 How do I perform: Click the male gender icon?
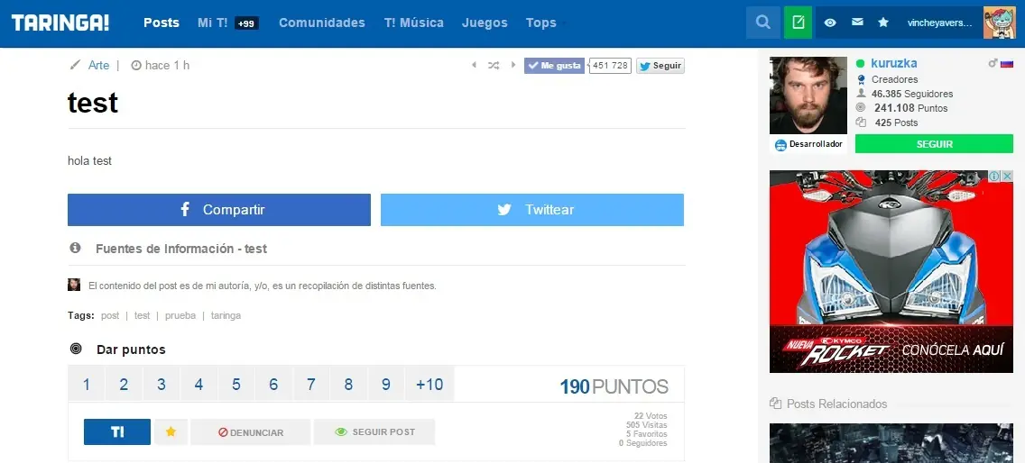pos(993,63)
